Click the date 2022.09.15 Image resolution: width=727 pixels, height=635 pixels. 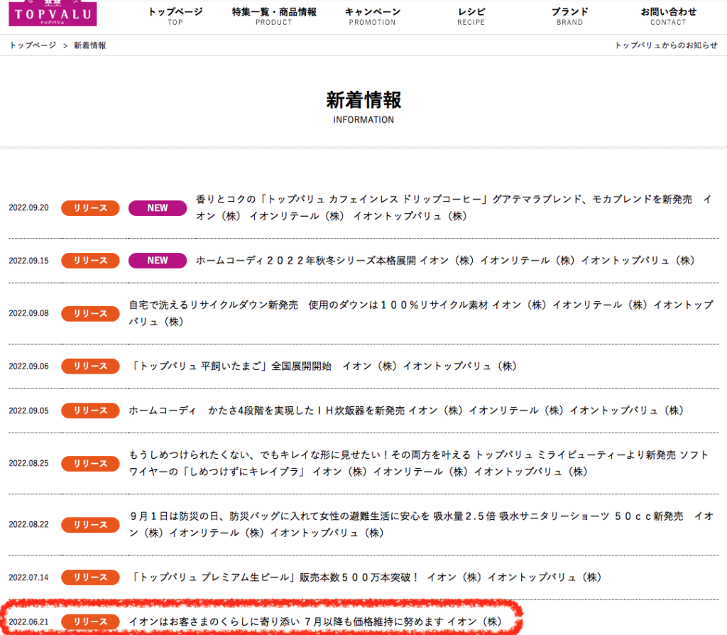pos(28,261)
